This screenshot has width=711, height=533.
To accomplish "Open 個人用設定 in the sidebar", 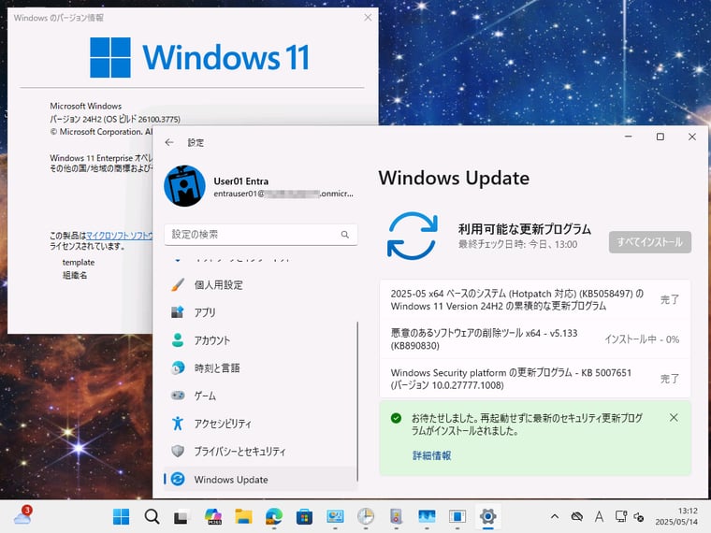I will [261, 285].
